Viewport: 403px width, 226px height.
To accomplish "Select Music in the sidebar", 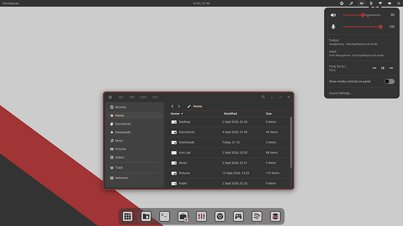I will coord(134,141).
